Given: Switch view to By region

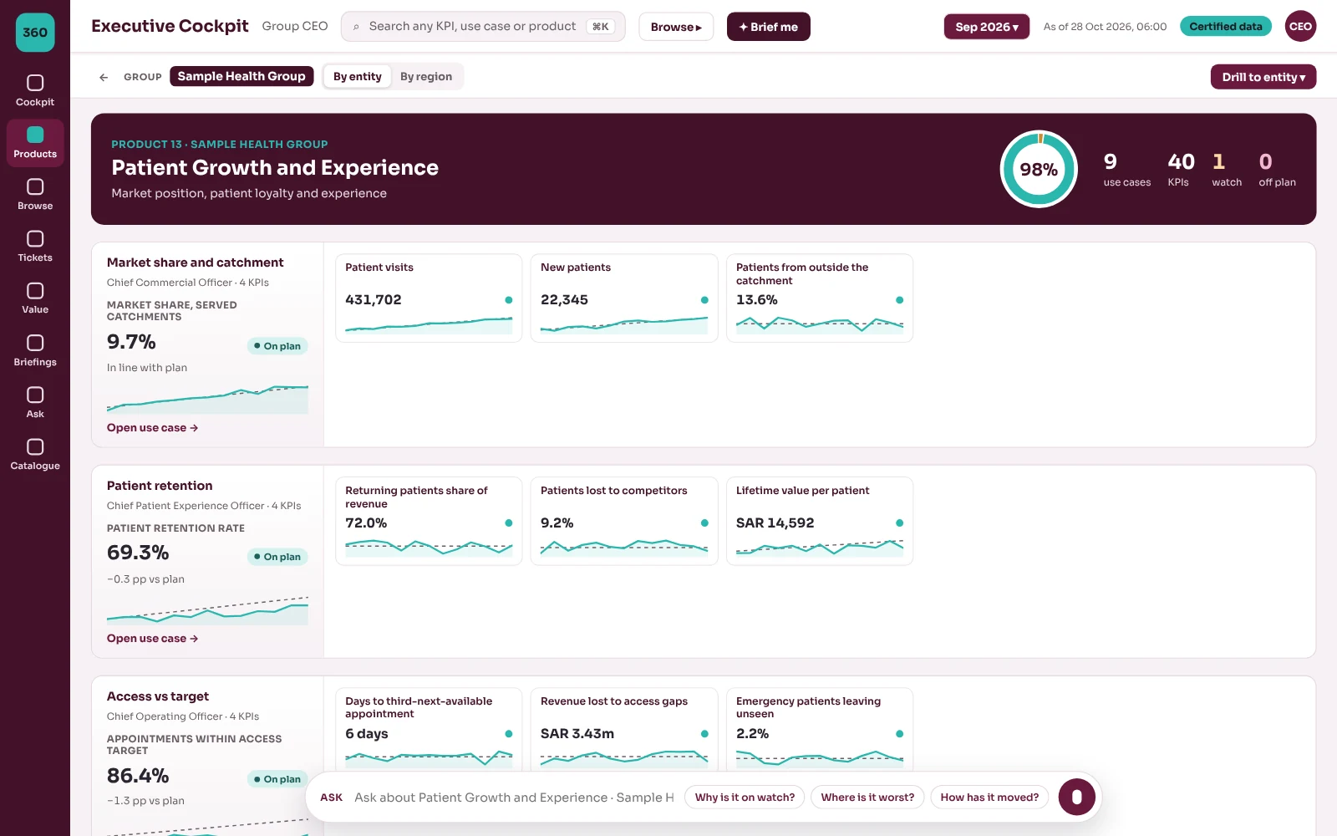Looking at the screenshot, I should (426, 77).
